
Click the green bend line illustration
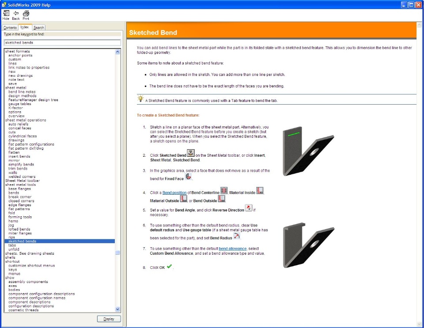coord(294,134)
